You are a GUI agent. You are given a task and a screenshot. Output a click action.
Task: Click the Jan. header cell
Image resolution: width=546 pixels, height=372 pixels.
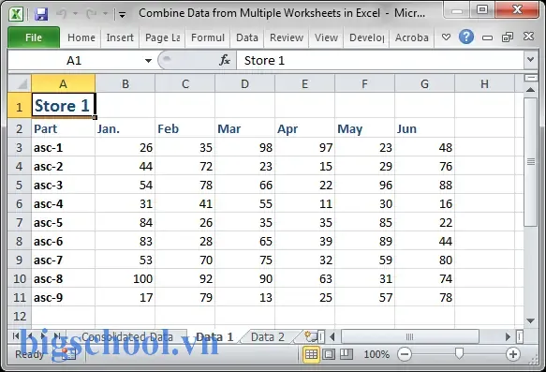click(x=125, y=128)
